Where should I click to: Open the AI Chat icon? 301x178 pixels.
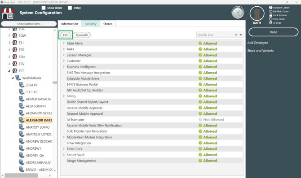click(270, 23)
